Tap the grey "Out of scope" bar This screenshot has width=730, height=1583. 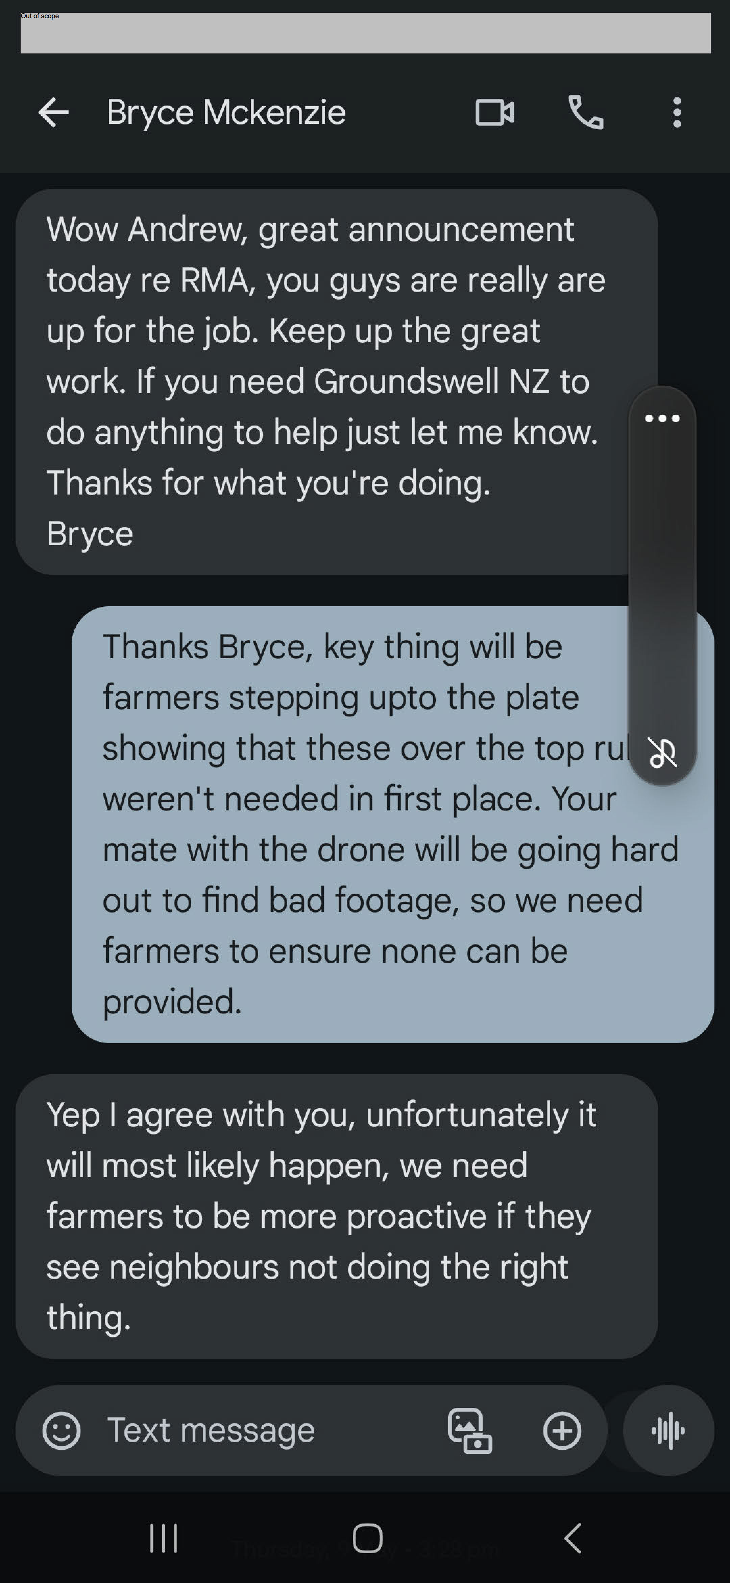(365, 33)
